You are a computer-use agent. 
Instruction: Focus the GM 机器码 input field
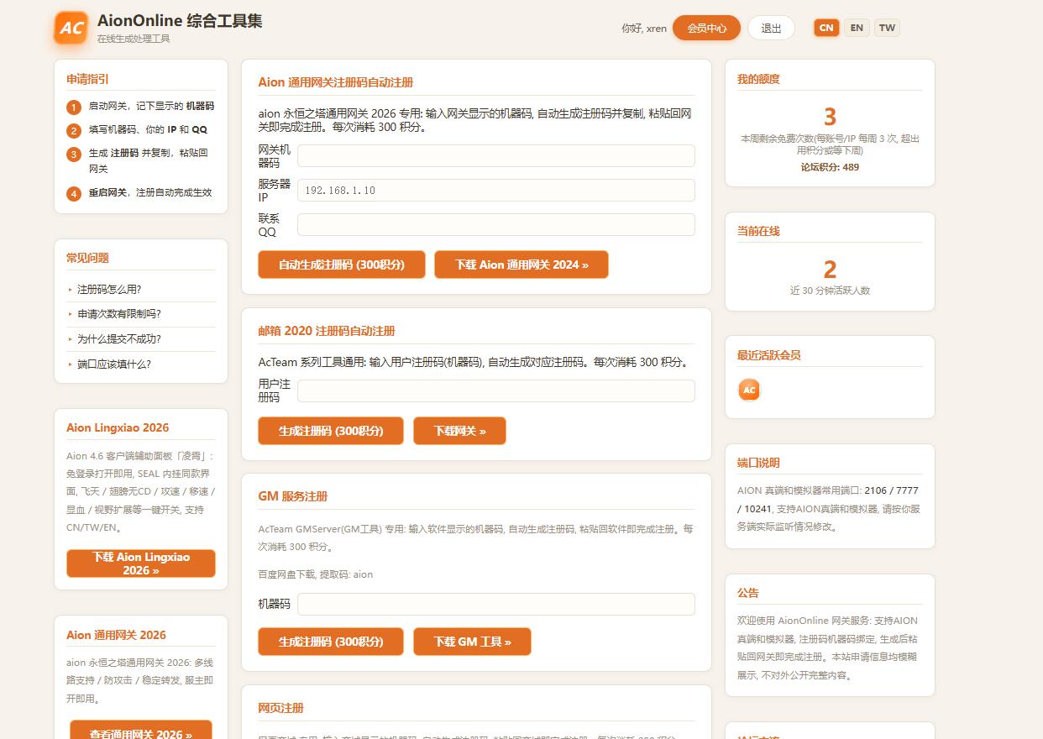tap(496, 604)
